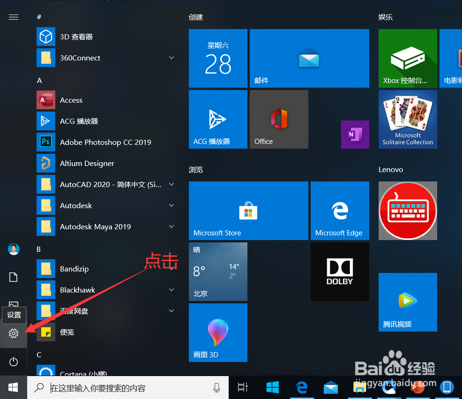Image resolution: width=462 pixels, height=399 pixels.
Task: Launch the 腾讯视频 tile
Action: [407, 302]
